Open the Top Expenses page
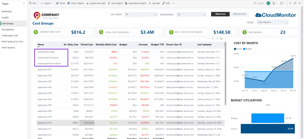 pyautogui.click(x=13, y=29)
